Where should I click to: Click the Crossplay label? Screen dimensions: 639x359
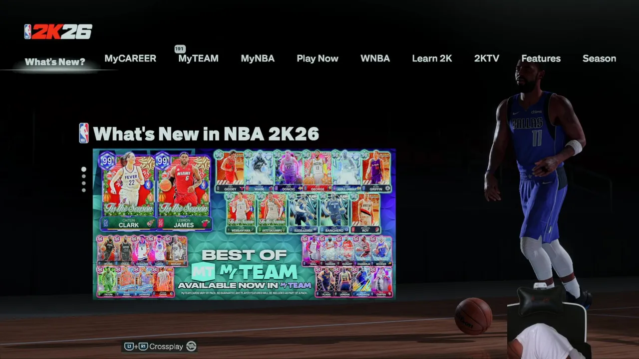(x=166, y=347)
